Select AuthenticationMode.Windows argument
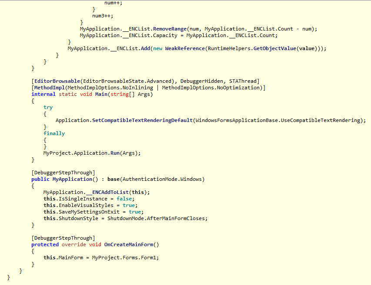 coord(162,179)
